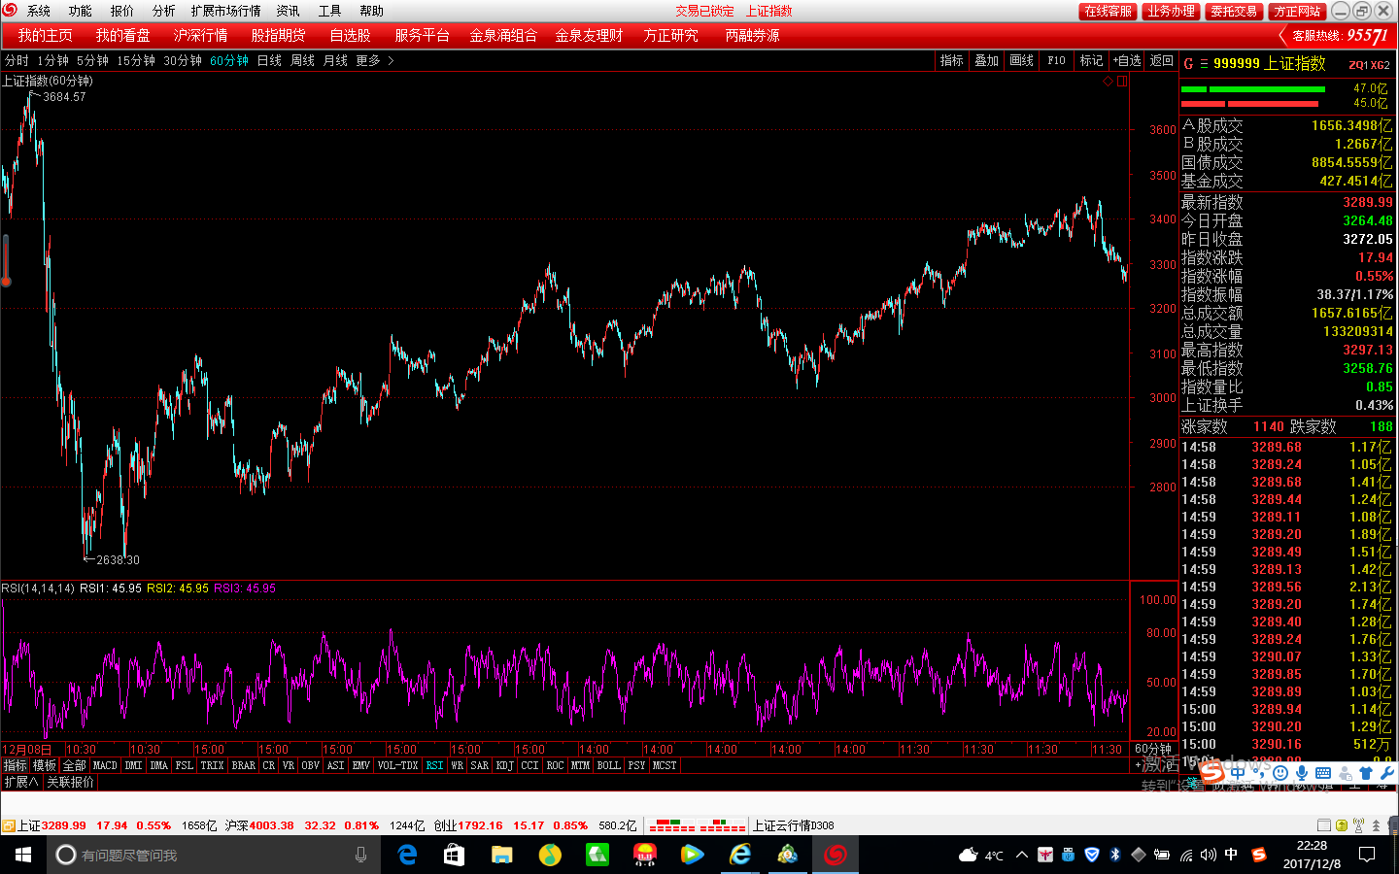Open the 扩展市场行情 menu

(226, 11)
